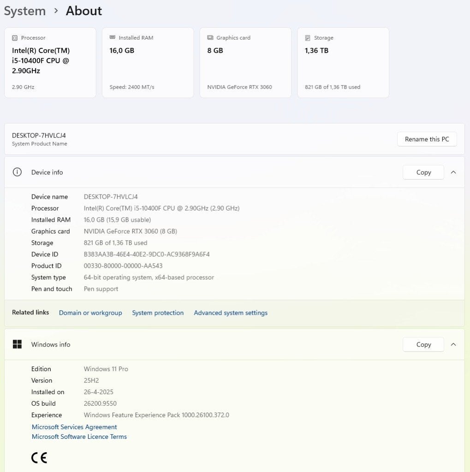Select 16,0 GB (15,9 GB usable) value

(x=117, y=220)
